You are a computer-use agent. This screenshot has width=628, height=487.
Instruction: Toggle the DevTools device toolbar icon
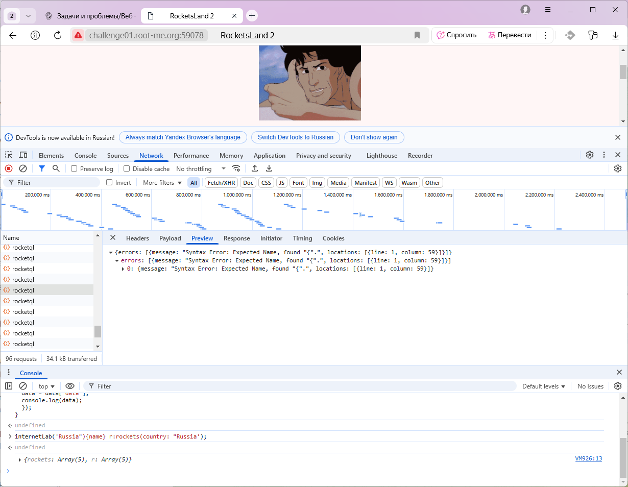tap(23, 155)
